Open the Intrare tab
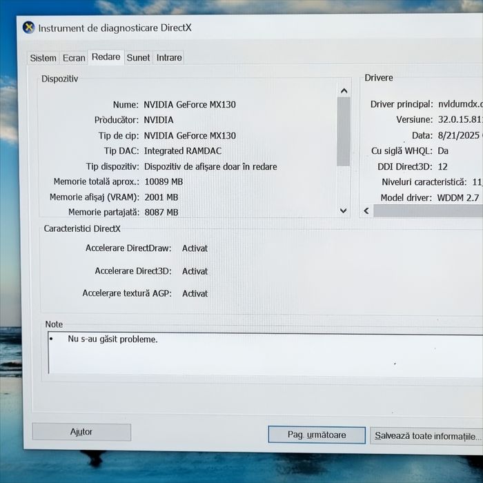The image size is (483, 483). 169,57
